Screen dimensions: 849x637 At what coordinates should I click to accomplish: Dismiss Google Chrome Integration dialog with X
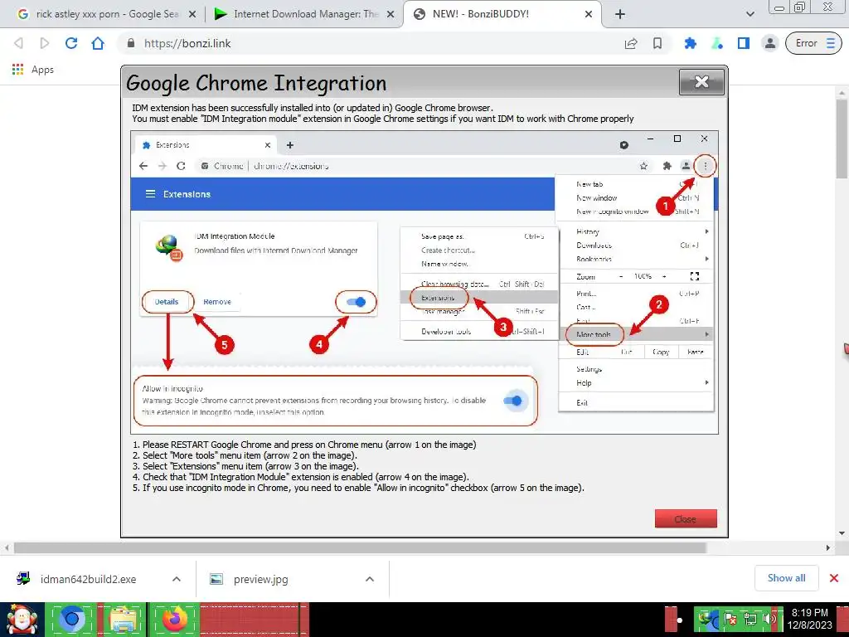point(701,82)
